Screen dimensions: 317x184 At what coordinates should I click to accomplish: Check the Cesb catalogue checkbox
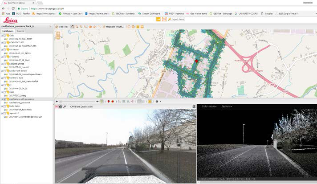(x=4, y=36)
